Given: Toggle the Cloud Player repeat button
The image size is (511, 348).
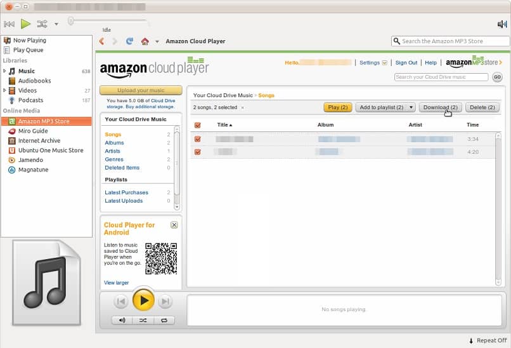Looking at the screenshot, I should 164,321.
